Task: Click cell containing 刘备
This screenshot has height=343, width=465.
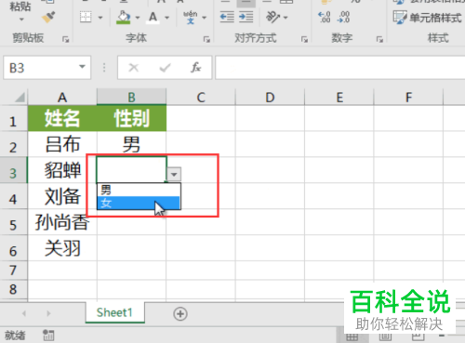Action: pyautogui.click(x=62, y=196)
